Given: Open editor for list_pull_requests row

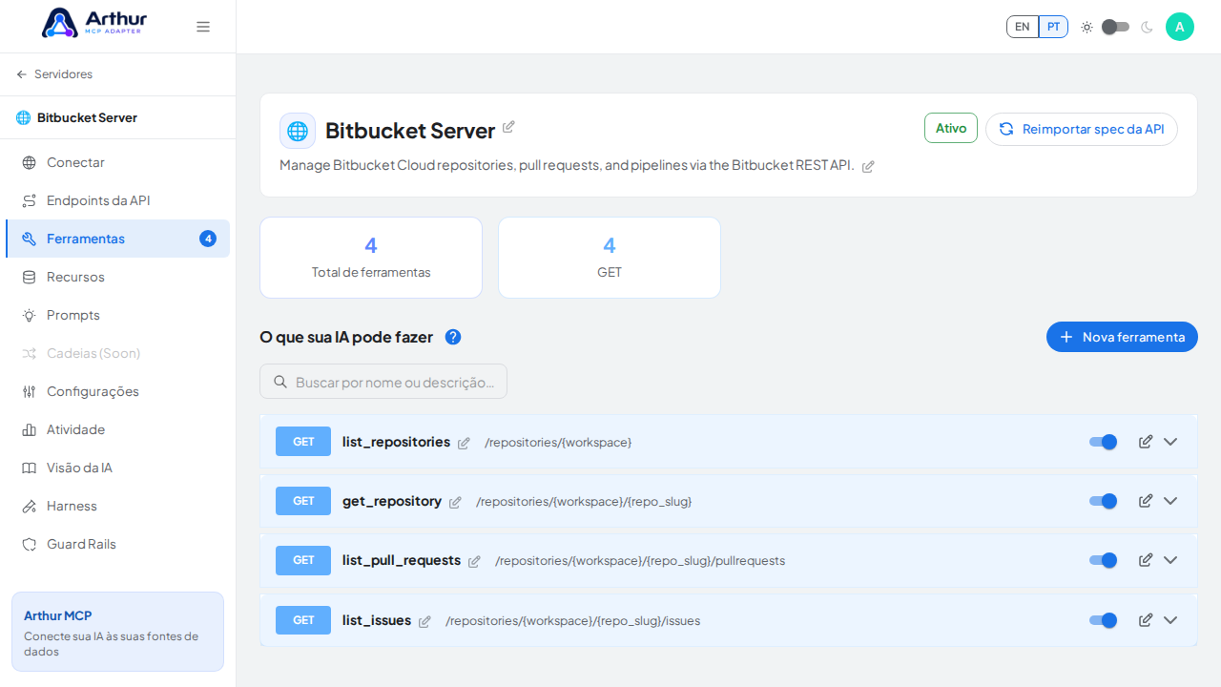Looking at the screenshot, I should click(x=1146, y=560).
